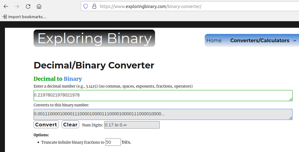
Task: Grab the decimal input field resize handle
Action: [290, 99]
